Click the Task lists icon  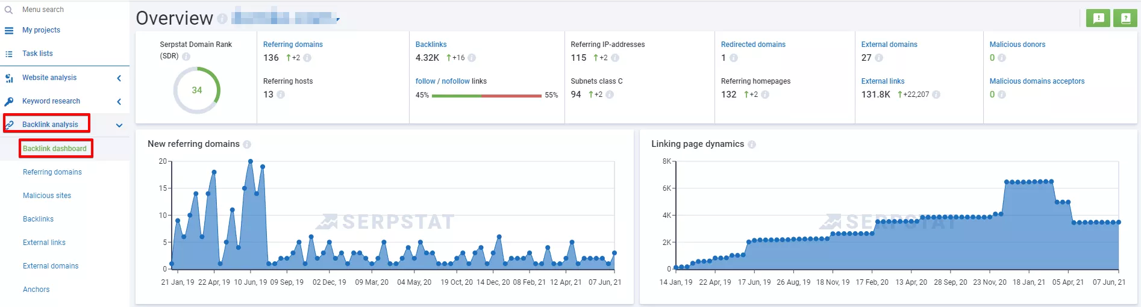tap(8, 54)
